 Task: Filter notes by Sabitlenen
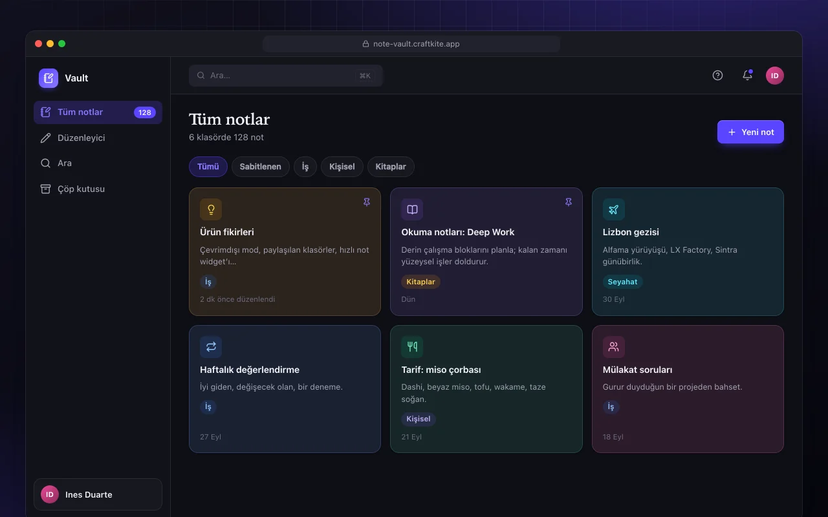coord(261,167)
